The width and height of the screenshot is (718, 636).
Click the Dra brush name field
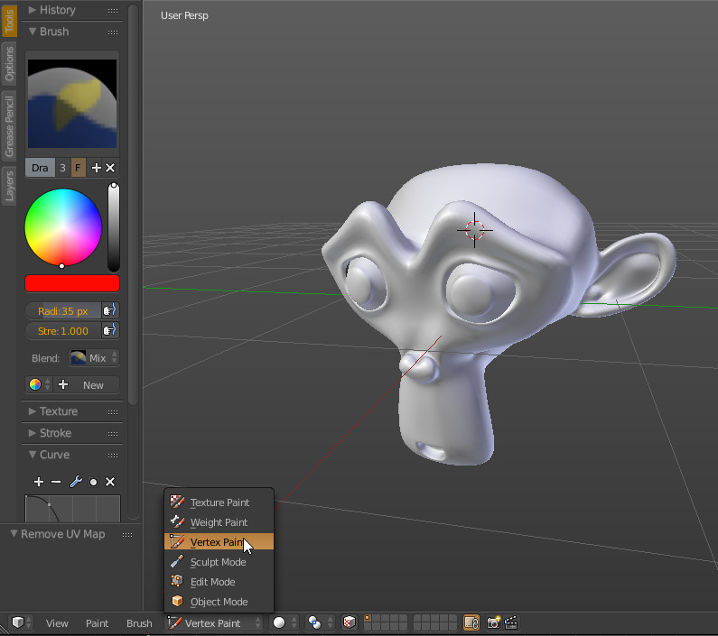40,168
